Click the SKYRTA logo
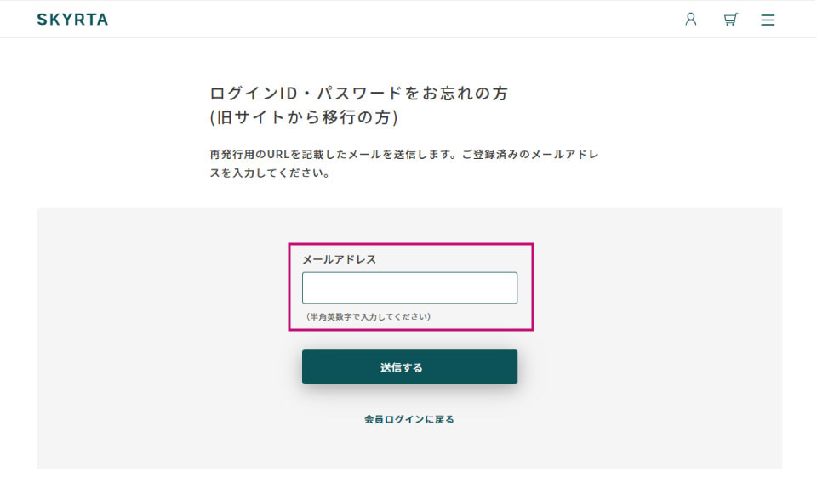Image resolution: width=817 pixels, height=477 pixels. coord(72,19)
